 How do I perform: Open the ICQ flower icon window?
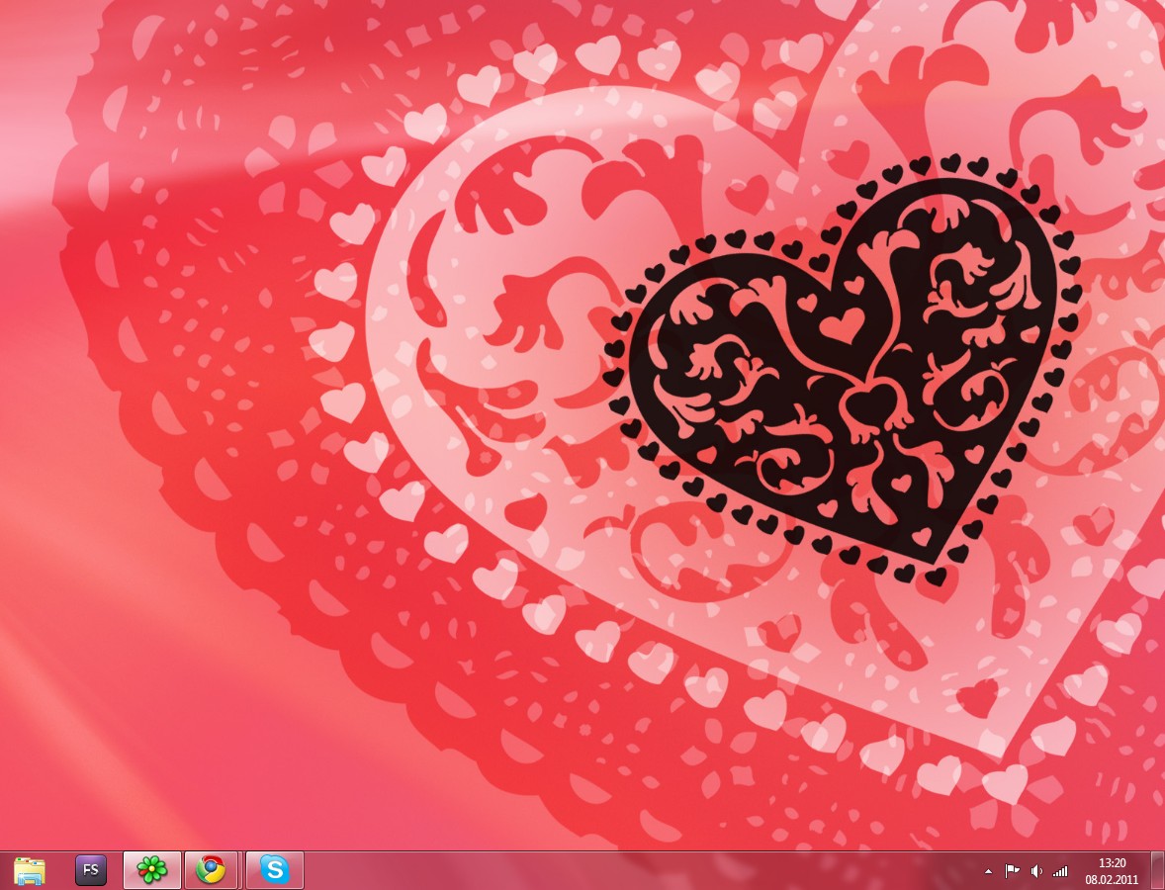(x=152, y=870)
